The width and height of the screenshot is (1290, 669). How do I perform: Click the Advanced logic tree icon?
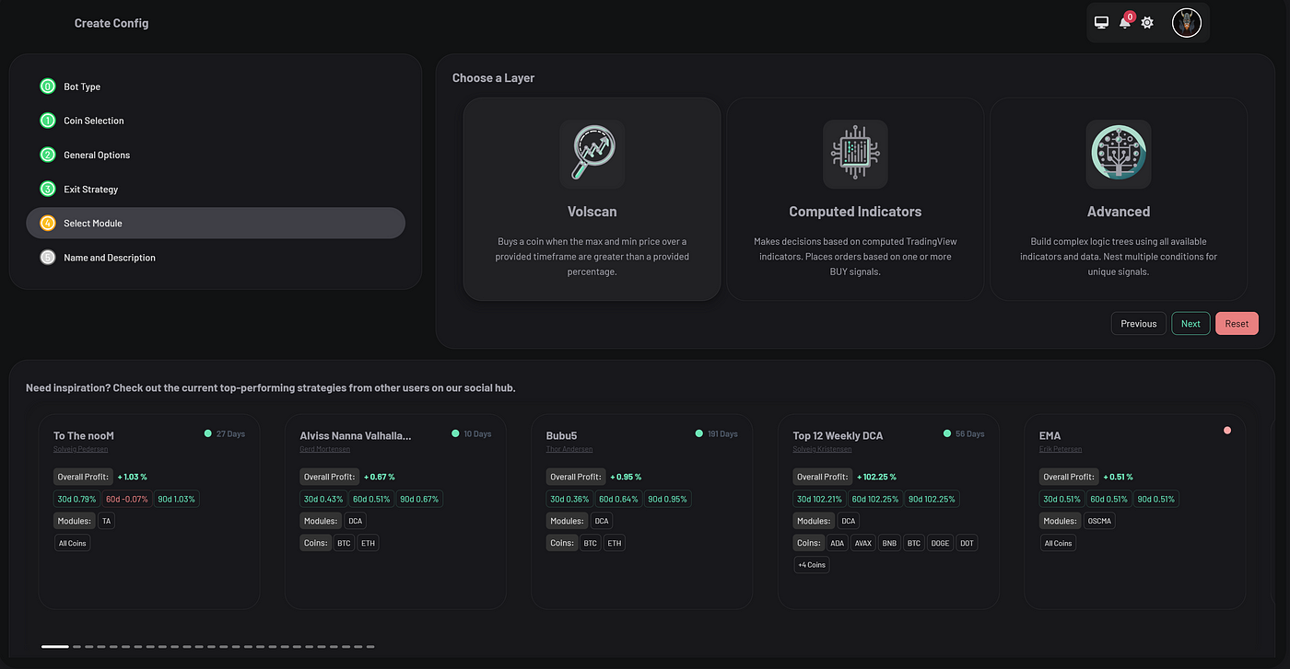[1118, 154]
